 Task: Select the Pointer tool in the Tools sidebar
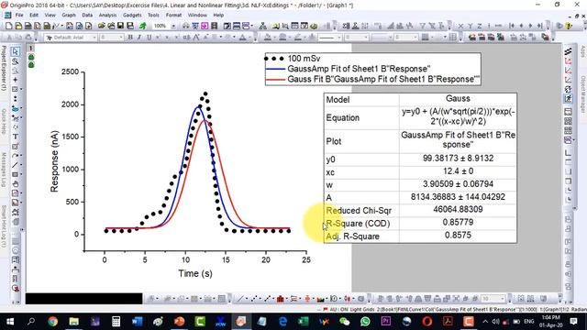[x=16, y=51]
